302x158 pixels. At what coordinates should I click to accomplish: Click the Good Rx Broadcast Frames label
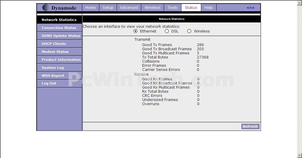(x=167, y=83)
